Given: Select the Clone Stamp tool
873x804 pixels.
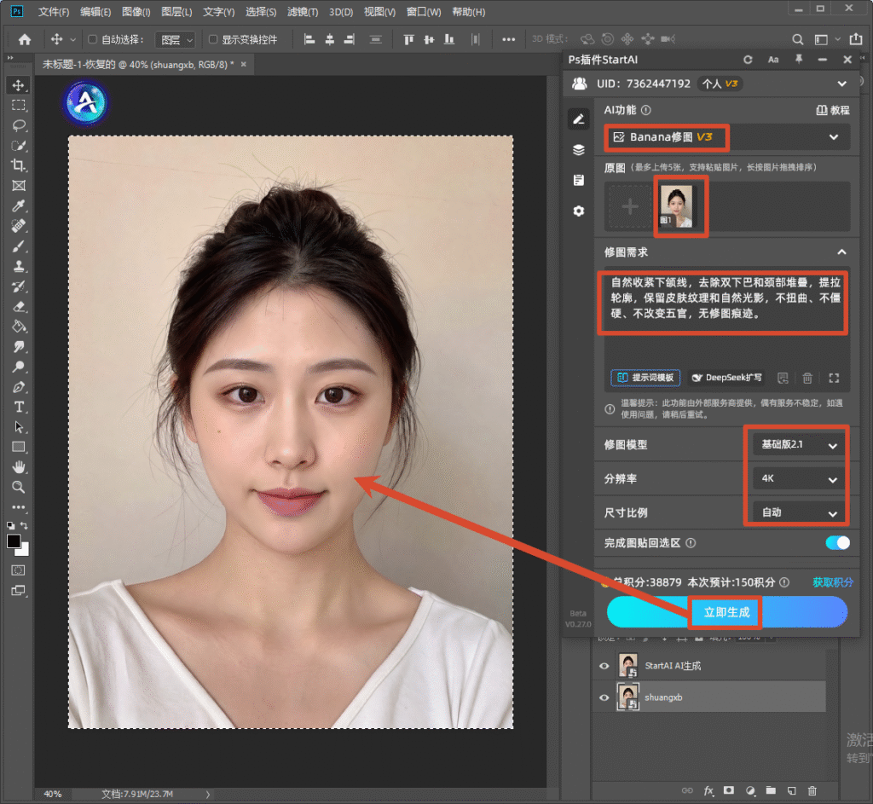Looking at the screenshot, I should 19,266.
